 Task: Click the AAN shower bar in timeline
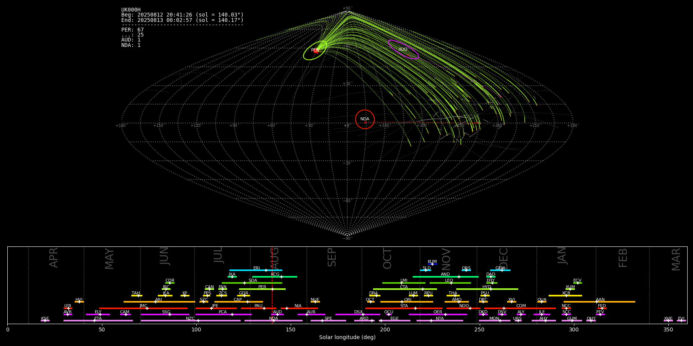(599, 302)
